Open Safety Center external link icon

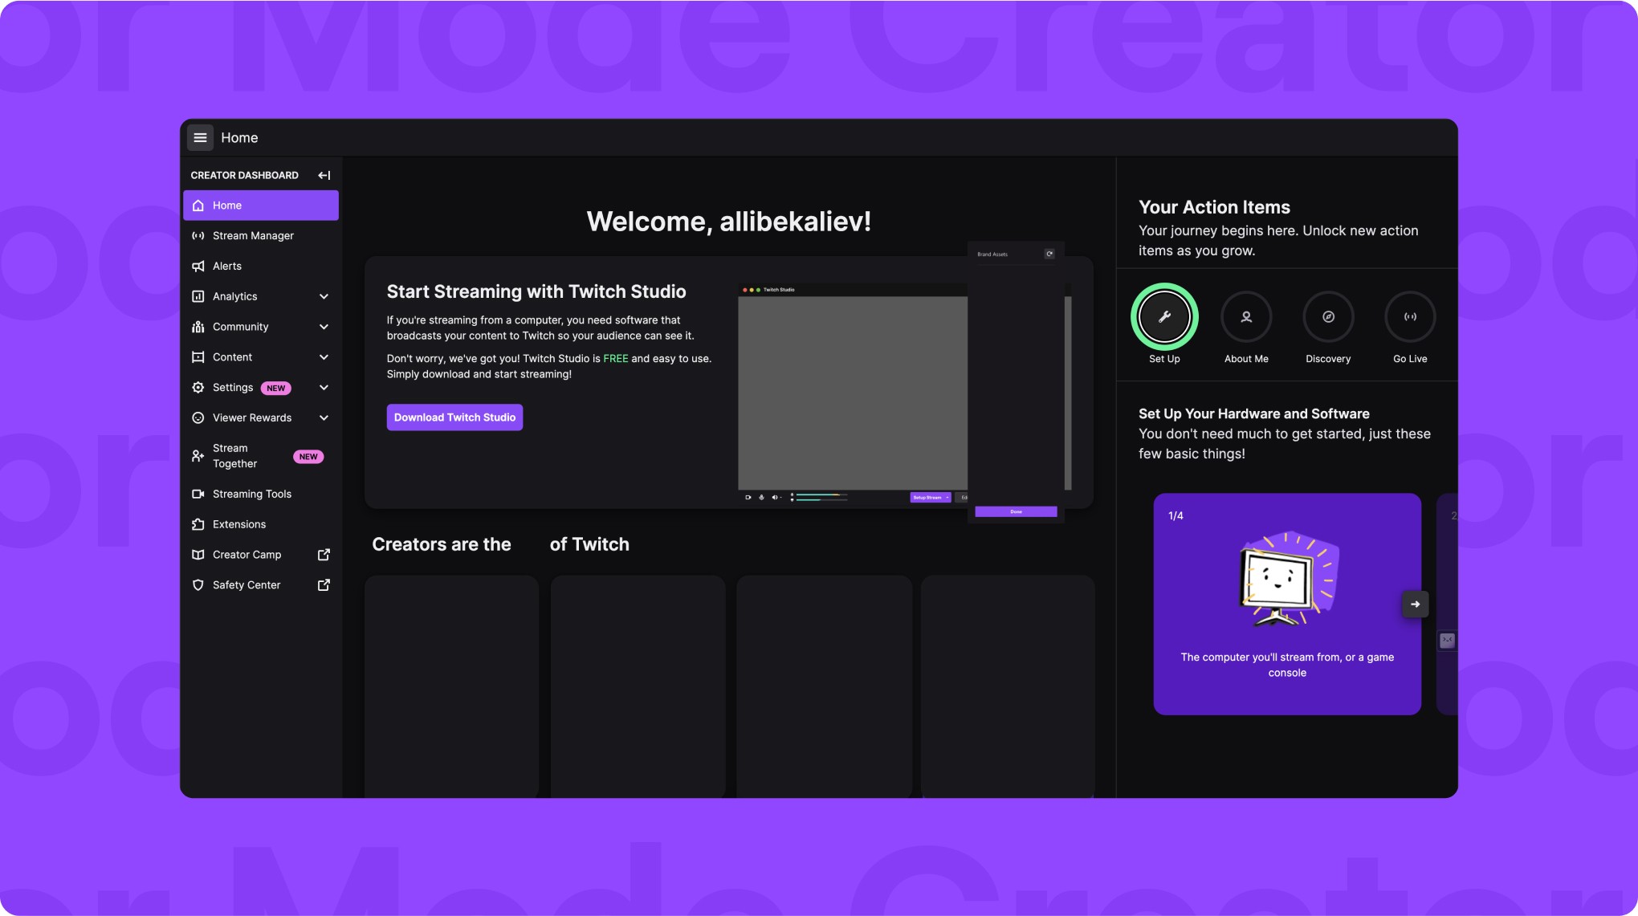pos(324,585)
